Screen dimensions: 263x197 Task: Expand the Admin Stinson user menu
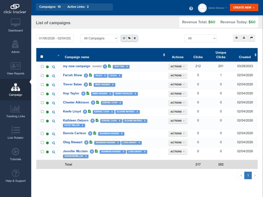tap(218, 8)
